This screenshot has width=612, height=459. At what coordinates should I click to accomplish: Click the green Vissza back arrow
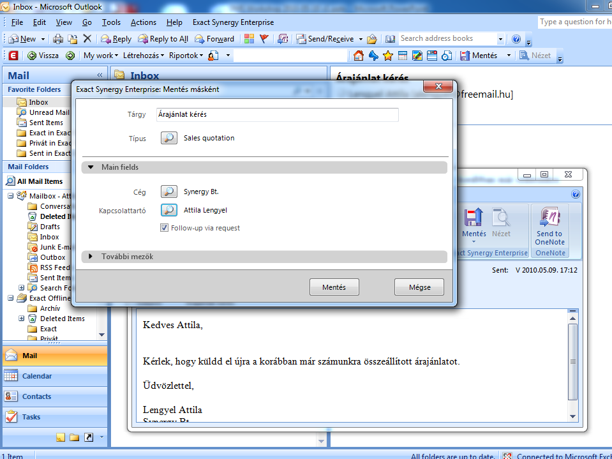pyautogui.click(x=43, y=56)
